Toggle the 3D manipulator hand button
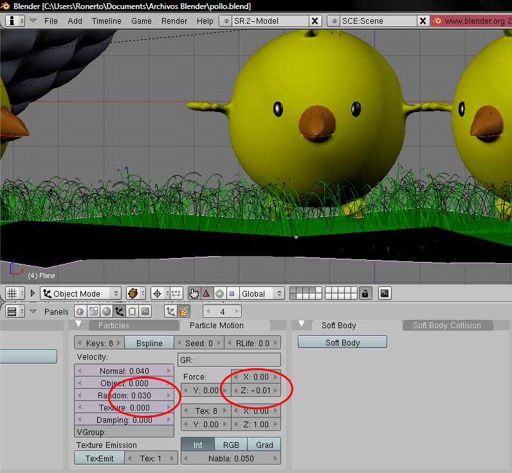Image resolution: width=512 pixels, height=473 pixels. pos(194,293)
